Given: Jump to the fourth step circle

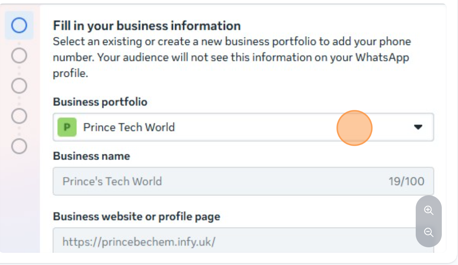Looking at the screenshot, I should coord(19,116).
